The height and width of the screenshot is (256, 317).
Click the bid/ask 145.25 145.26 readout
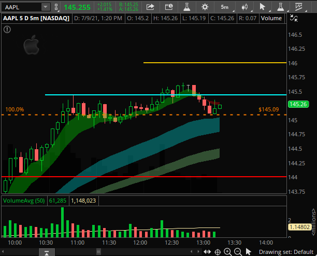coord(128,7)
